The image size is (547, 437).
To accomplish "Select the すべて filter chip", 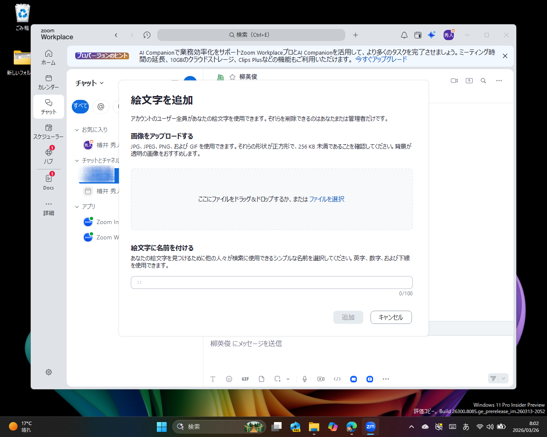I will 80,106.
